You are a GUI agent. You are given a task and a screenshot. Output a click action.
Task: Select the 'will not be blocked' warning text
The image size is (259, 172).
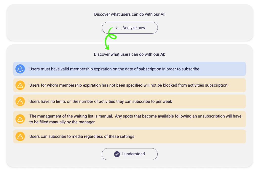click(128, 85)
